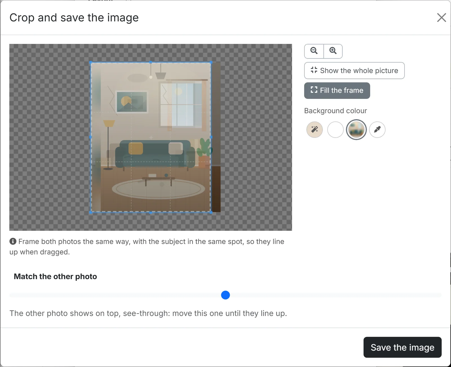Click the Background colour label

[335, 111]
